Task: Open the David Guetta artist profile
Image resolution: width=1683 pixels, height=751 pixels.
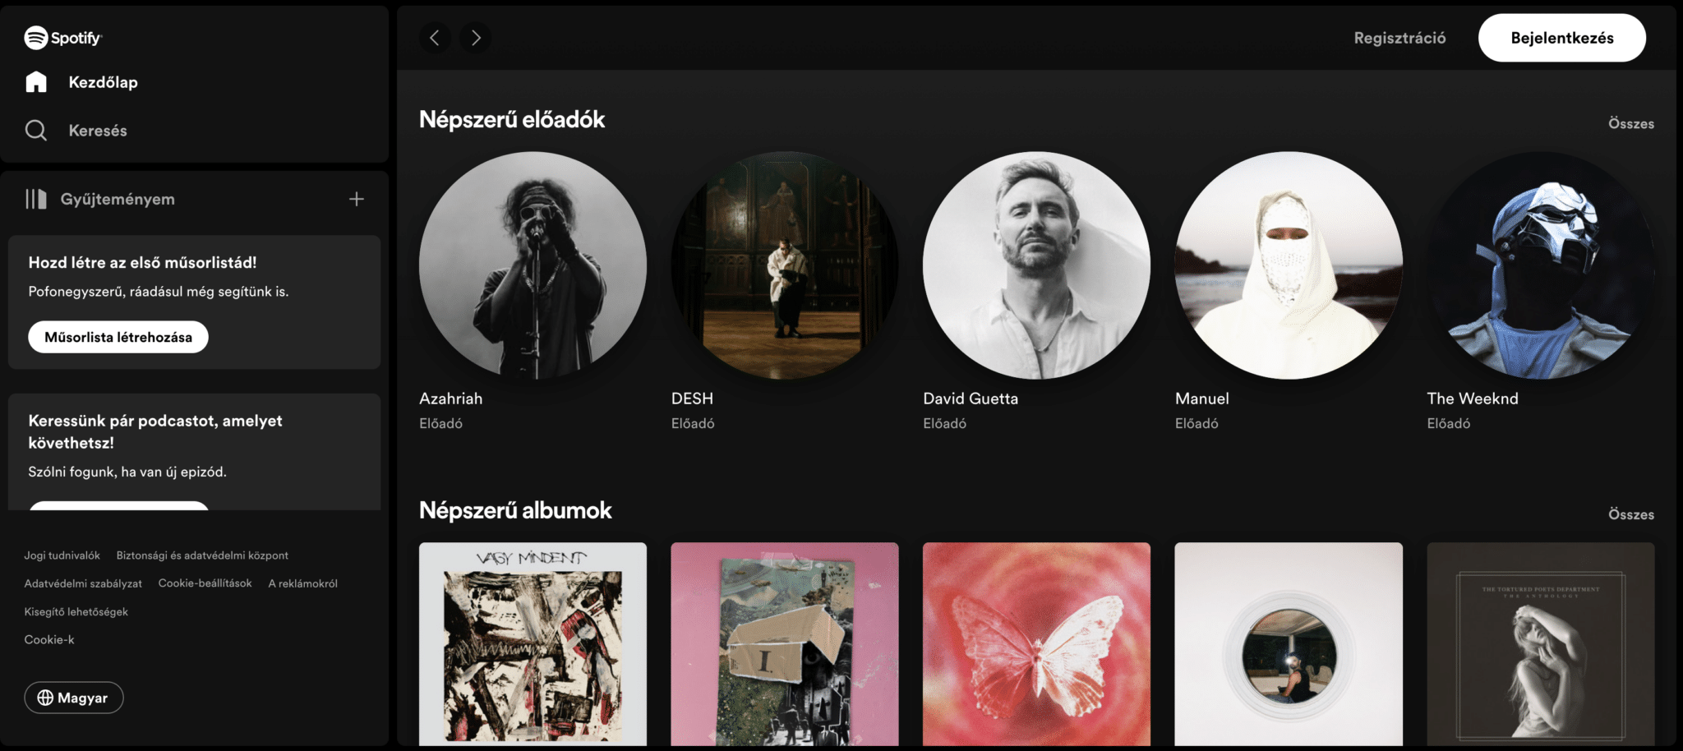Action: pos(1037,265)
